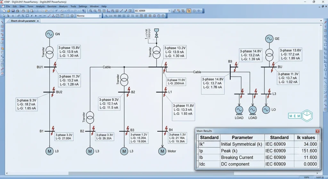Select the 'Initial Symmetrical (k)' cell
Screen dimensions: 328x179
(242, 144)
